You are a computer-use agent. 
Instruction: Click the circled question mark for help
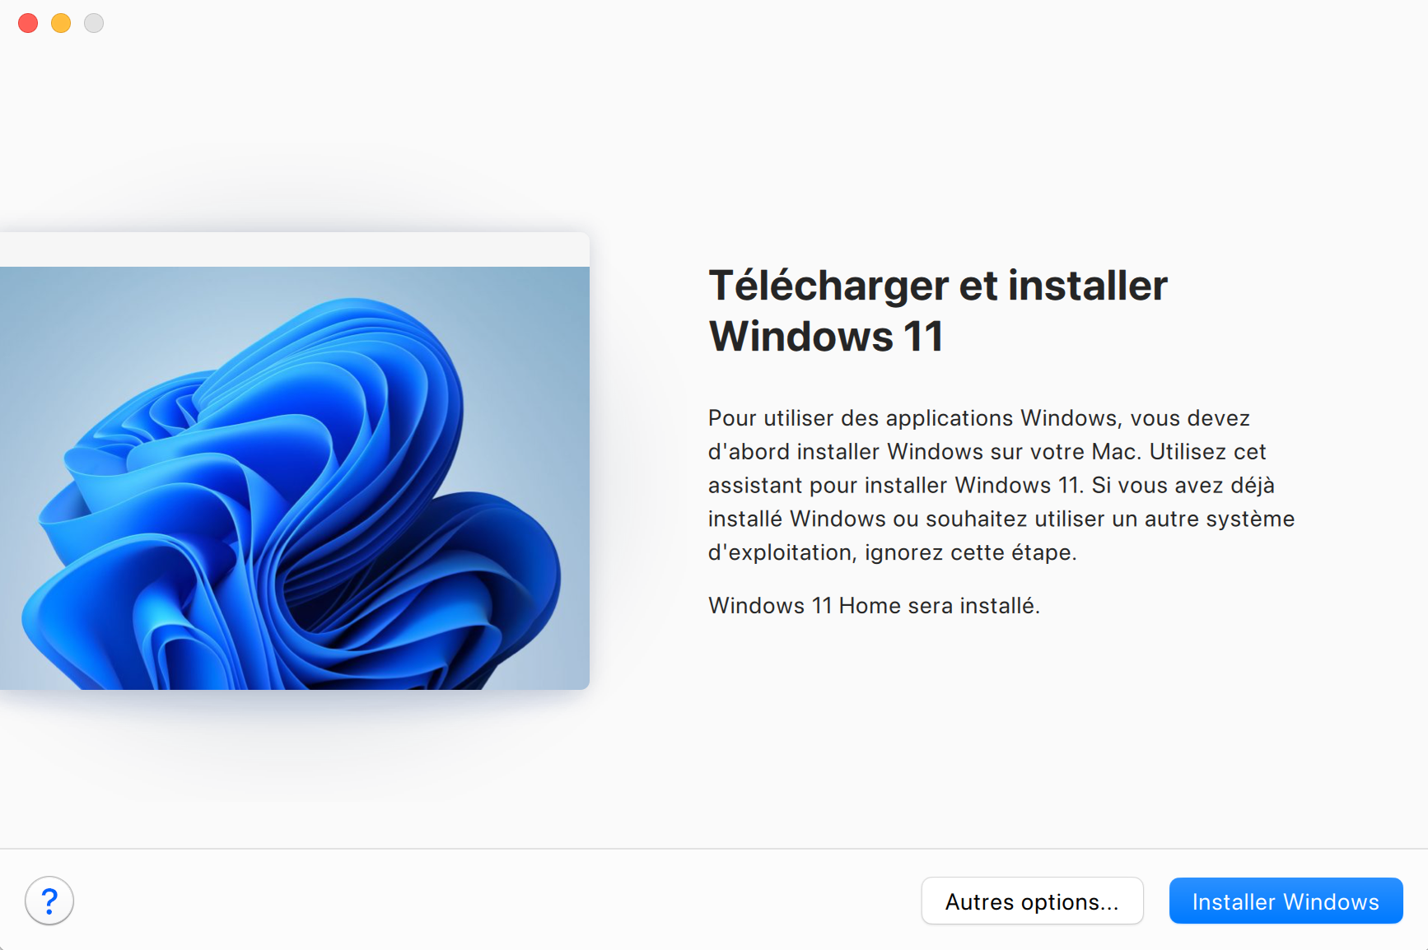point(49,901)
